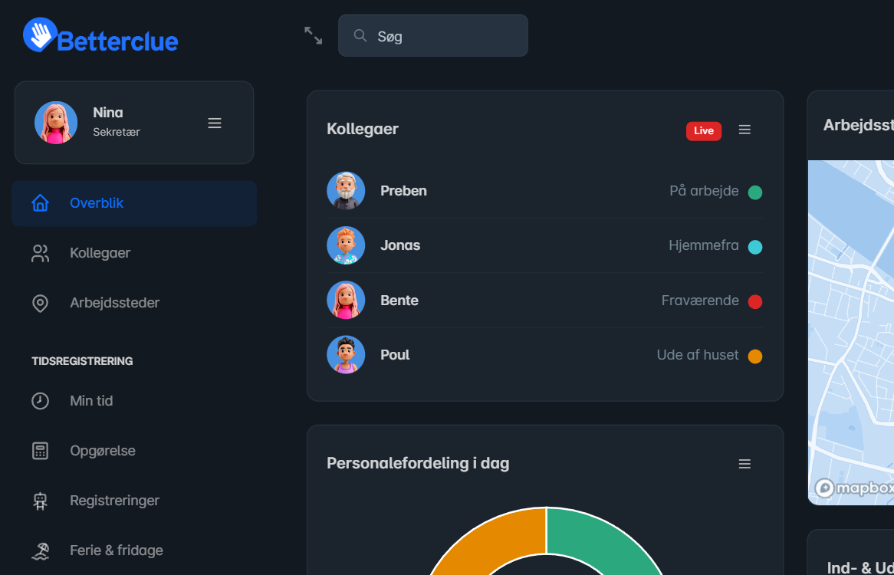This screenshot has height=575, width=894.
Task: Open Nina's profile hamburger menu
Action: (215, 123)
